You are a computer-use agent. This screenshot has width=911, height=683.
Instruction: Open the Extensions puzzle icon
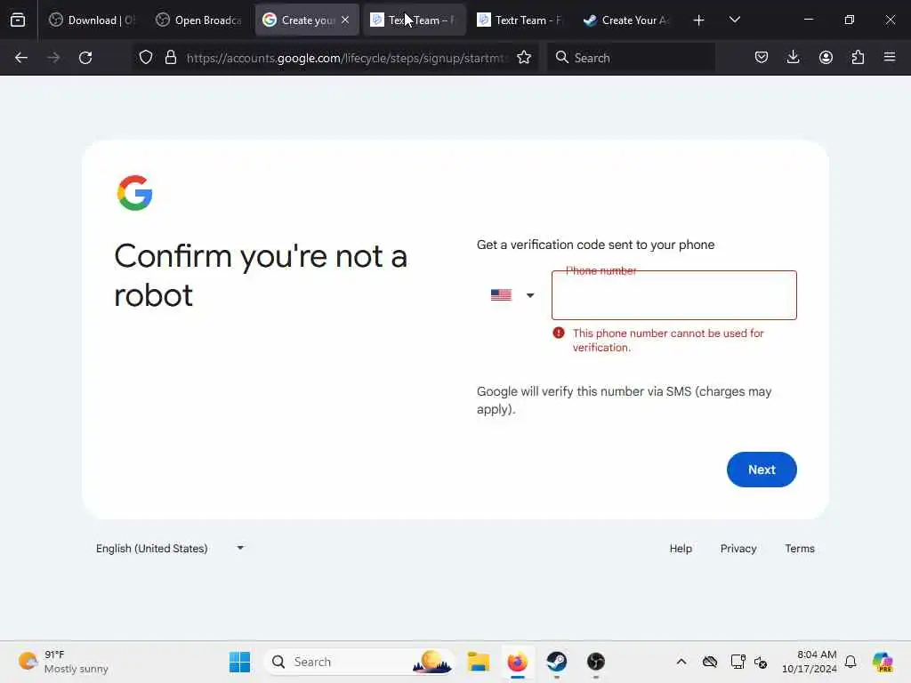858,57
